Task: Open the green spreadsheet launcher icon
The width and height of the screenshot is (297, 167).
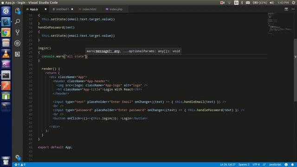Action: click(6, 96)
